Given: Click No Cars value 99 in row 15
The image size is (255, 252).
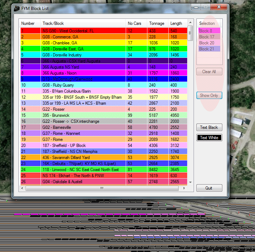Looking at the screenshot, I should [x=130, y=115].
